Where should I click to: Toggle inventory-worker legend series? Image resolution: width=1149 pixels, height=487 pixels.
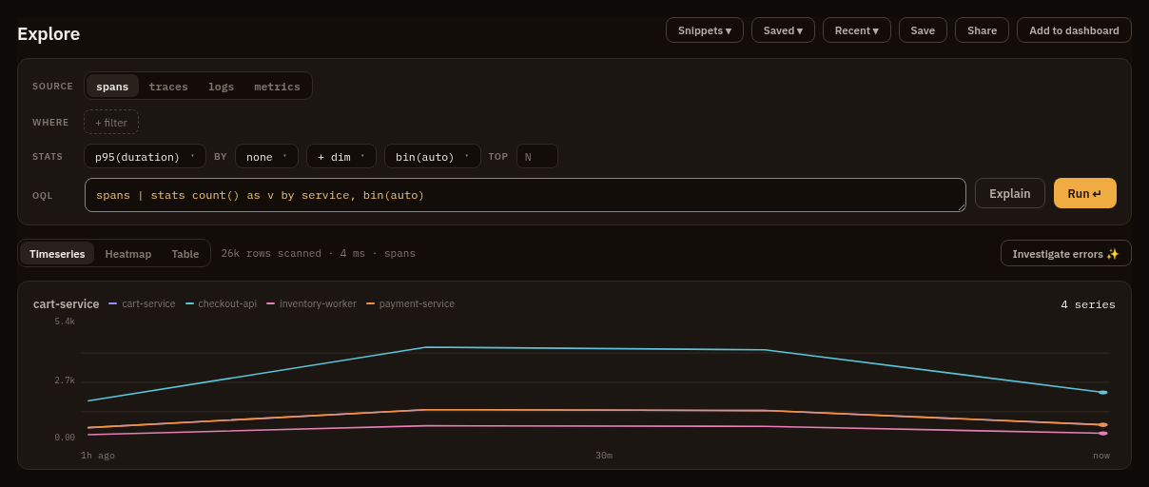click(311, 303)
